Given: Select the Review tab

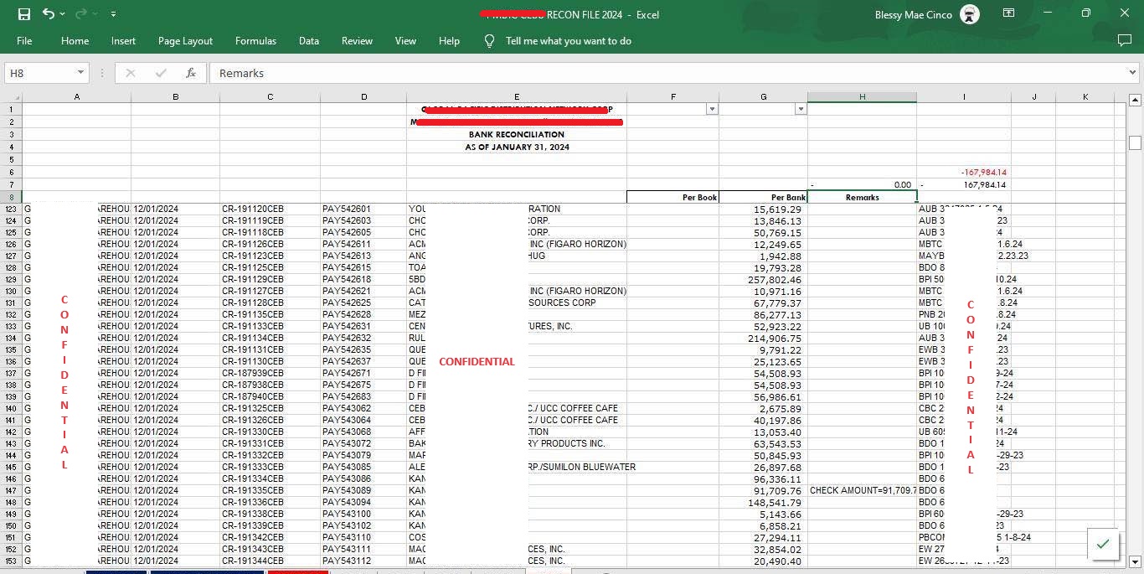Looking at the screenshot, I should click(x=357, y=40).
